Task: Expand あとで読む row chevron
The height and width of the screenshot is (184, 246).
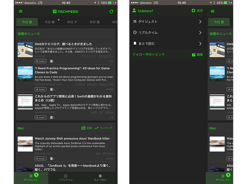Action: click(x=200, y=43)
